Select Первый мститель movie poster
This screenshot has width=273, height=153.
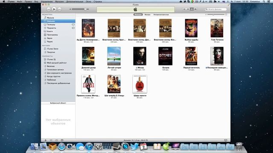click(191, 56)
